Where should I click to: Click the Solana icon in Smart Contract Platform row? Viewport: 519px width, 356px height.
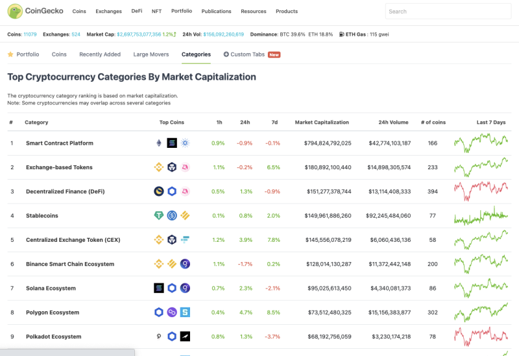172,143
